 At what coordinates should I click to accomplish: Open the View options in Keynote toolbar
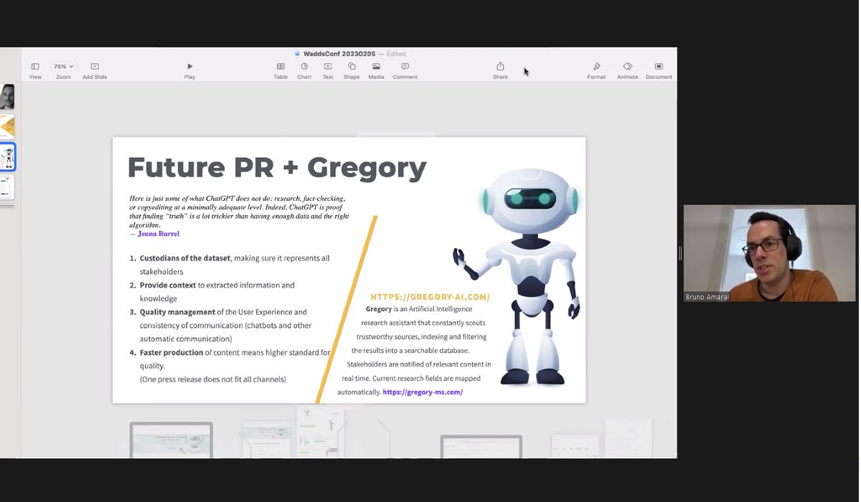pos(35,70)
